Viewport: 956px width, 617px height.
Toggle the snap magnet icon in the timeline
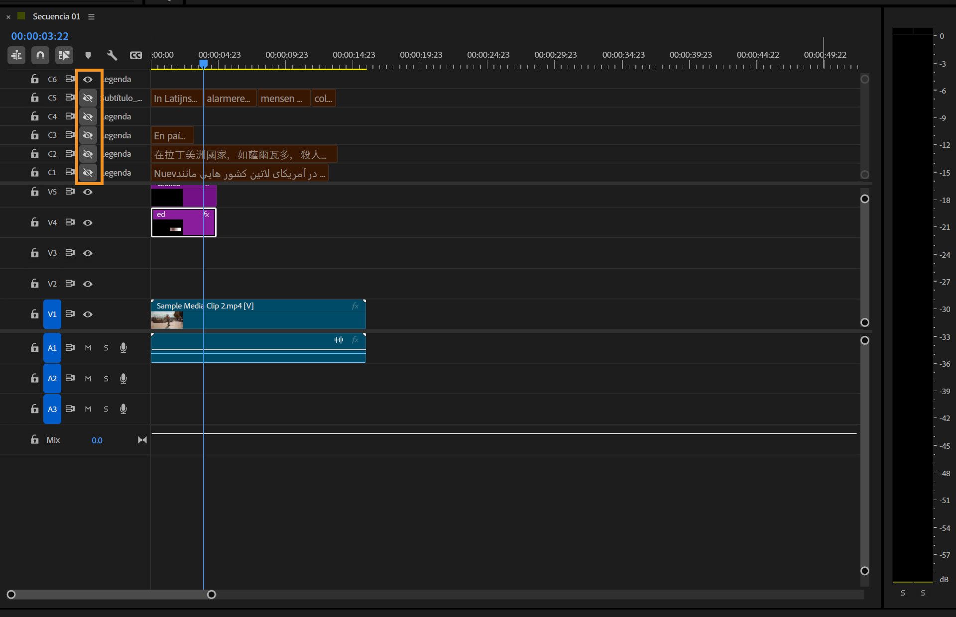click(40, 55)
